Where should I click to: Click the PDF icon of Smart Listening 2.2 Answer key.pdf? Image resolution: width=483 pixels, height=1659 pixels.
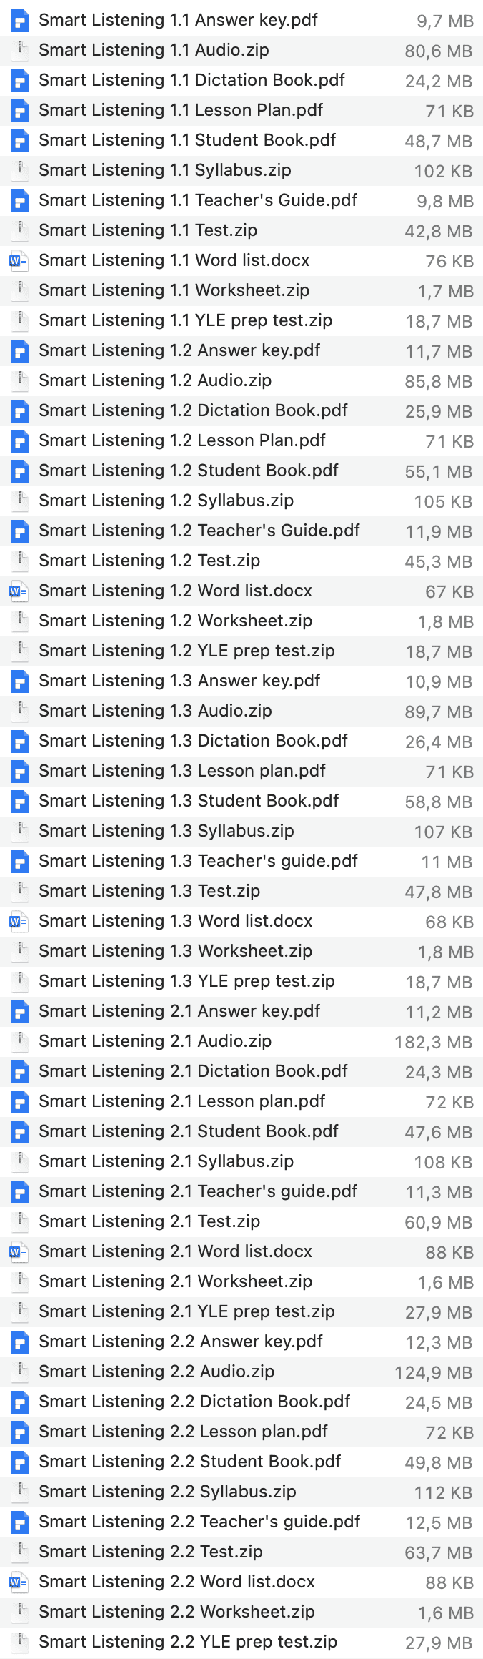tap(20, 1342)
